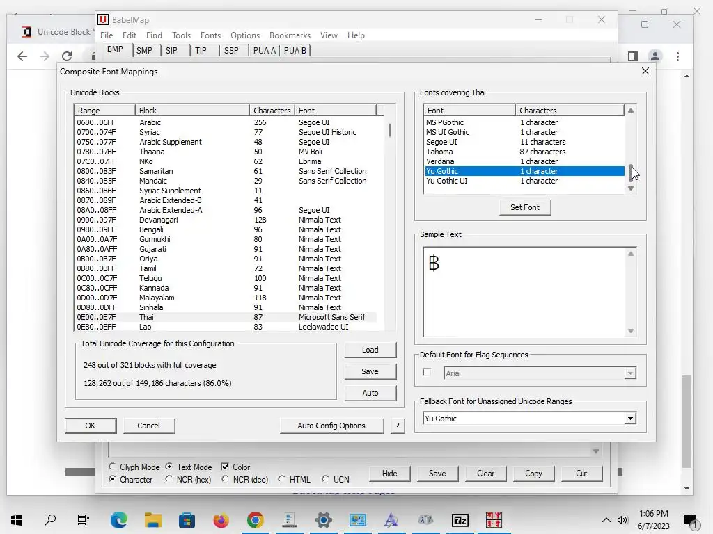713x534 pixels.
Task: Sort by Characters column in Unicode Blocks
Action: 272,111
